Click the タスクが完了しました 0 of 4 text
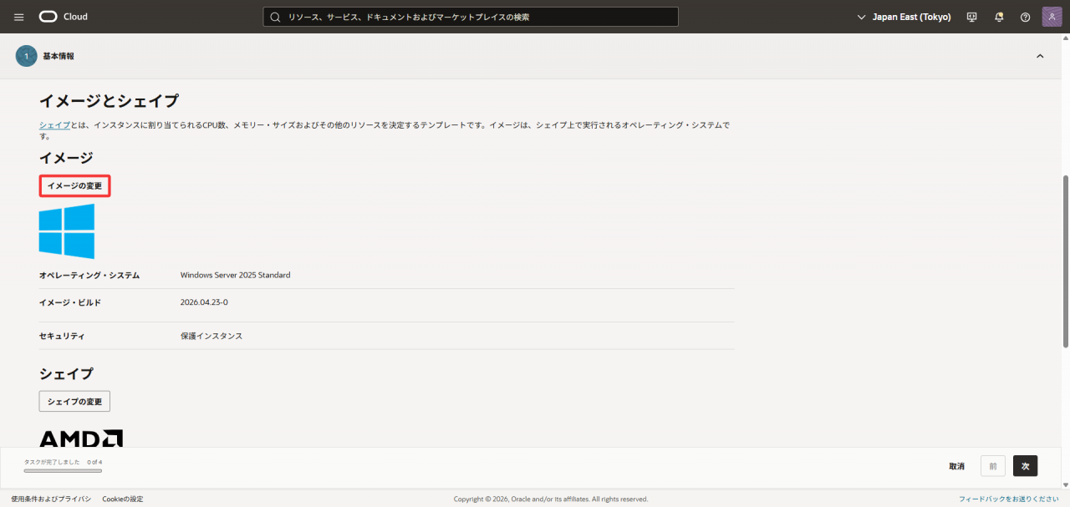Image resolution: width=1070 pixels, height=507 pixels. (63, 462)
